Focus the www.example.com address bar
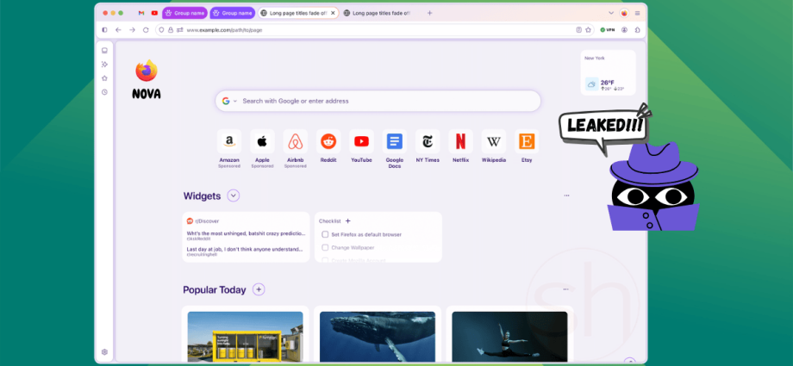This screenshot has width=793, height=366. click(374, 30)
